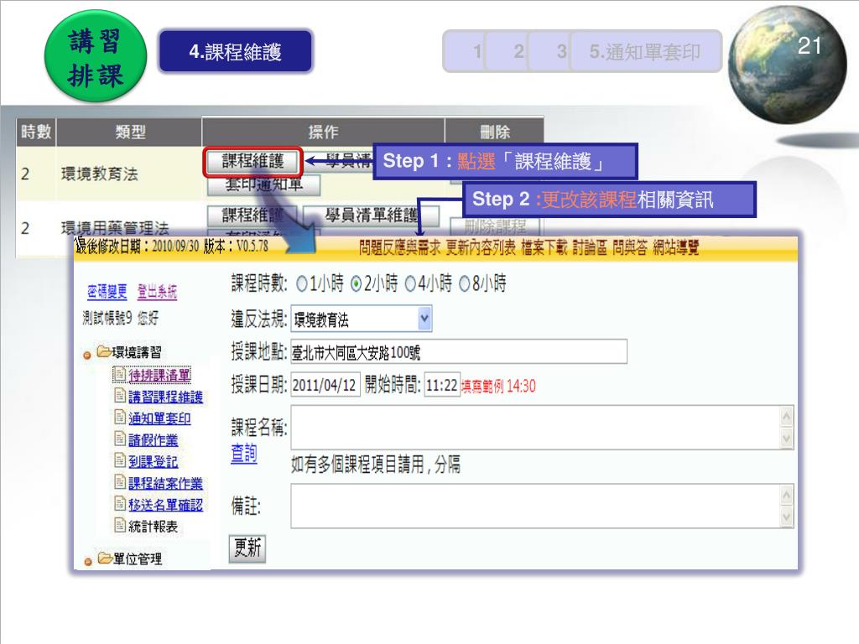Click the 類型 column header

(130, 132)
